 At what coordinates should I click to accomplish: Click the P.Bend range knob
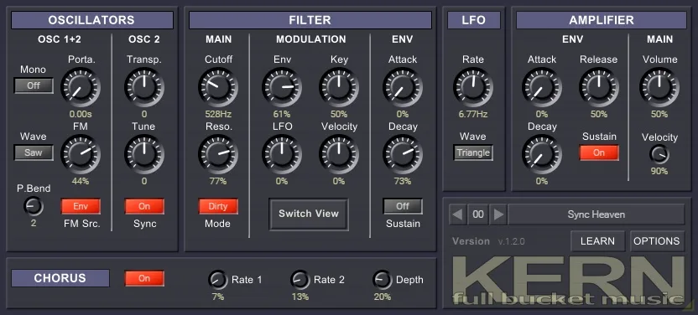[x=34, y=207]
